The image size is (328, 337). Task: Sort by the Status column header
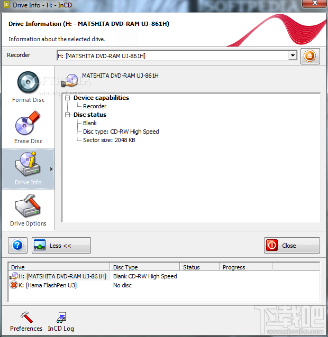tap(199, 267)
